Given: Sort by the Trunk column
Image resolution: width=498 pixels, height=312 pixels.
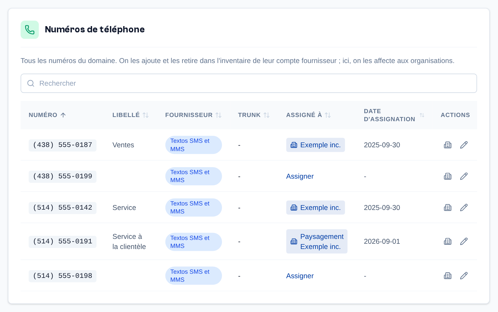Looking at the screenshot, I should pyautogui.click(x=254, y=115).
